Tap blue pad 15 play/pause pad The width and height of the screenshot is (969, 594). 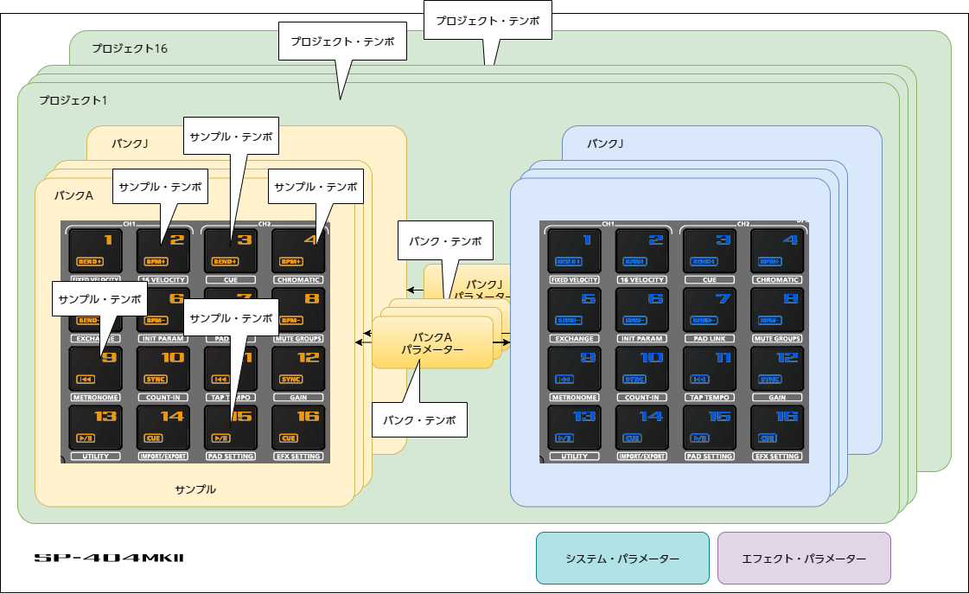pyautogui.click(x=709, y=426)
